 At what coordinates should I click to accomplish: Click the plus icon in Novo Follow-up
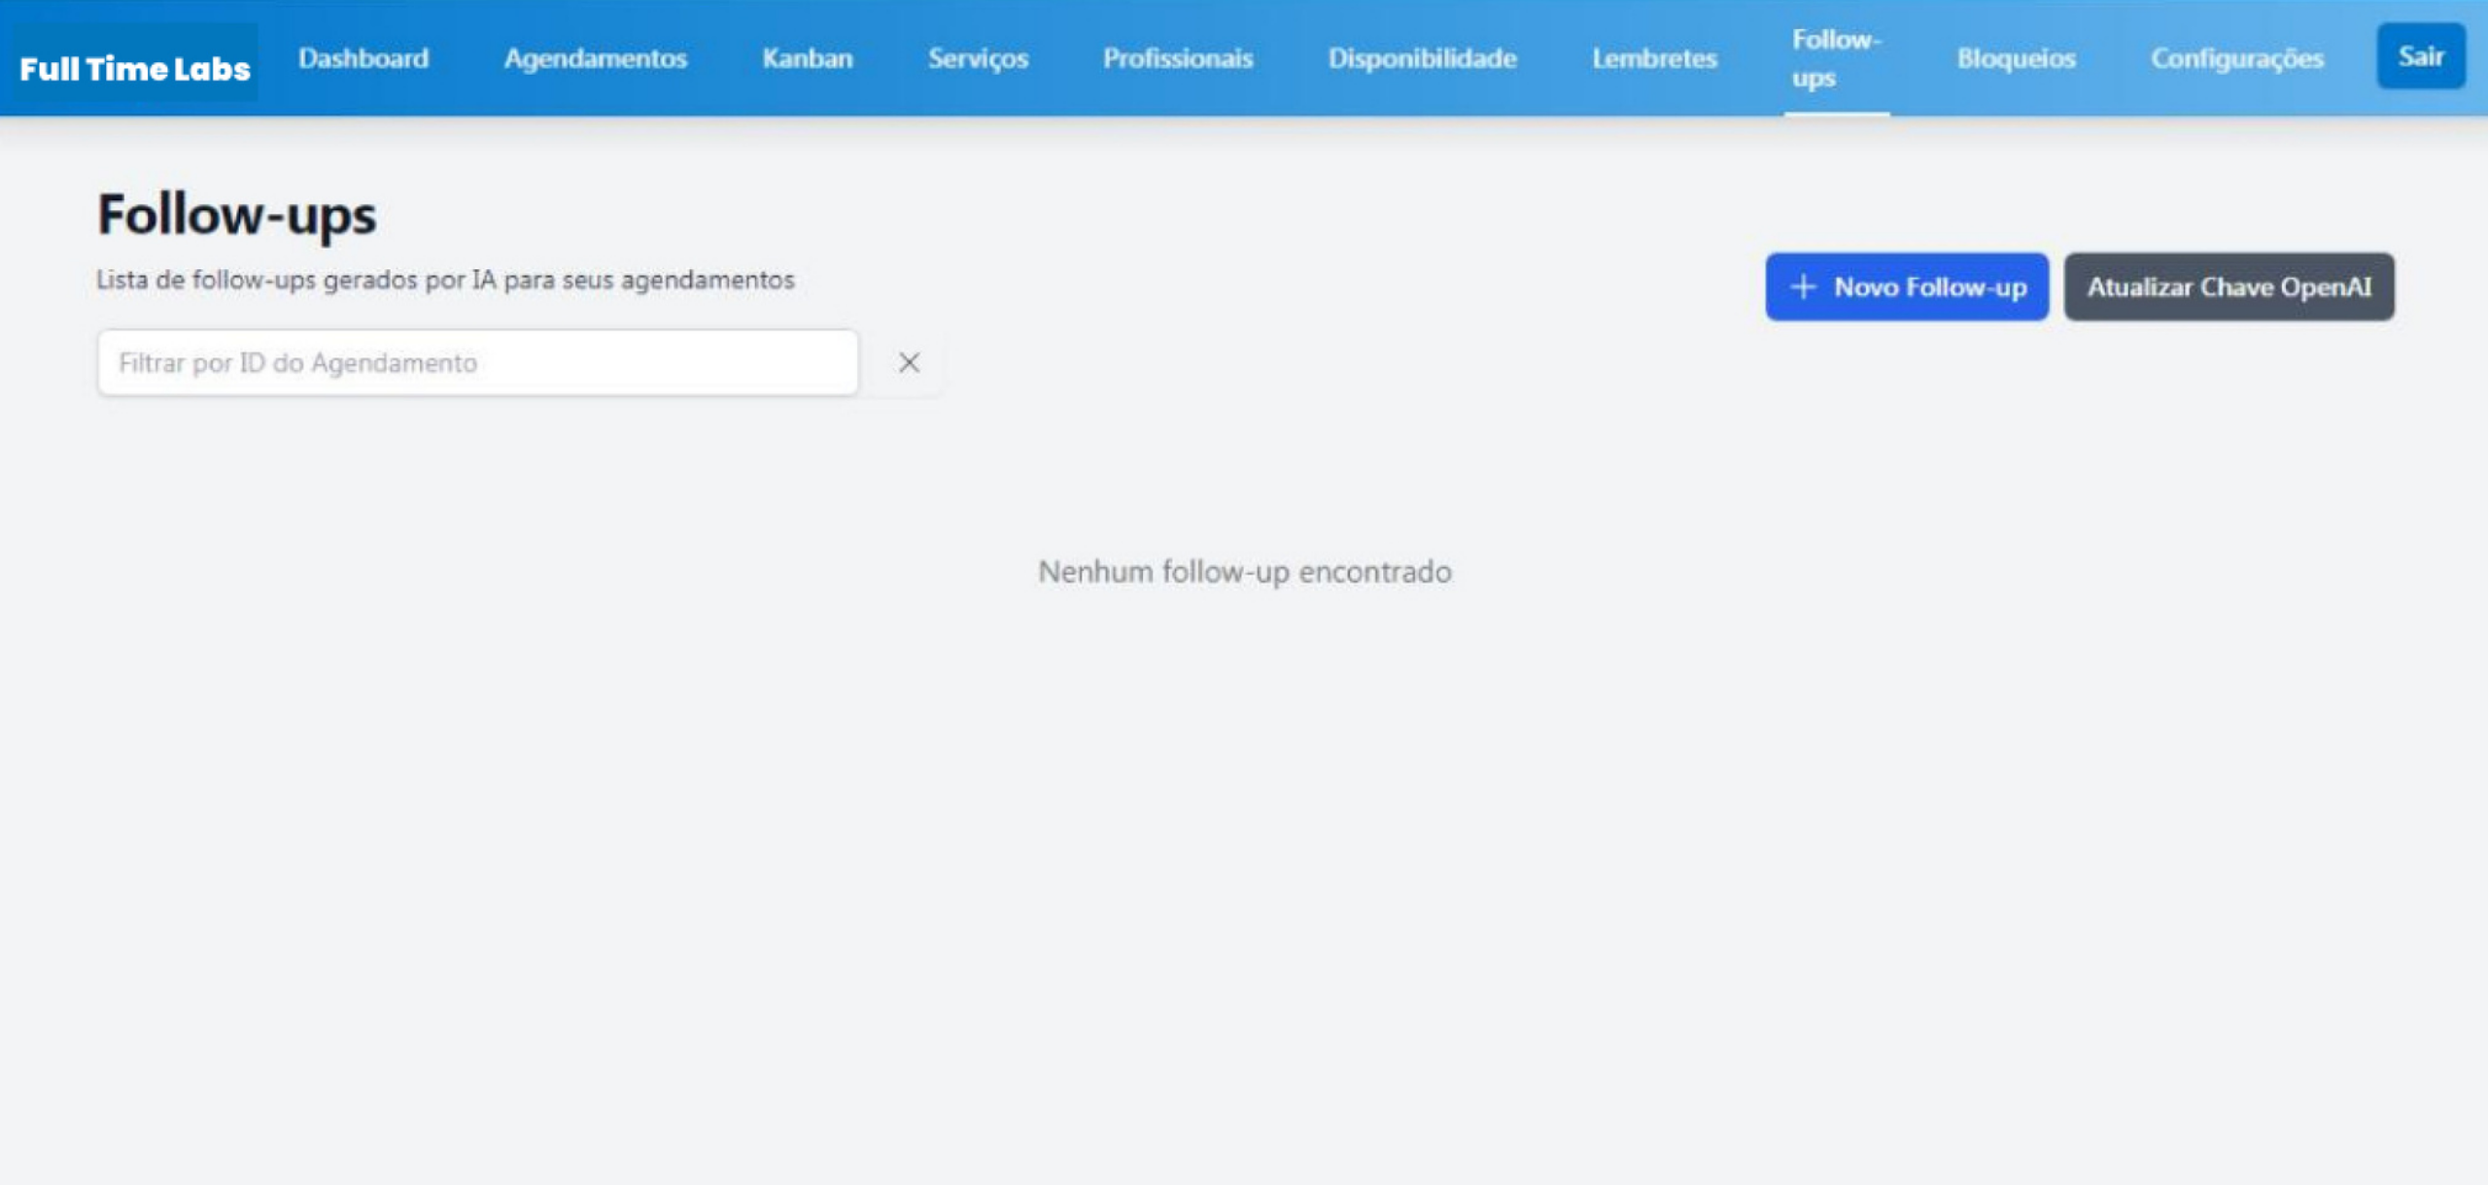[x=1803, y=287]
